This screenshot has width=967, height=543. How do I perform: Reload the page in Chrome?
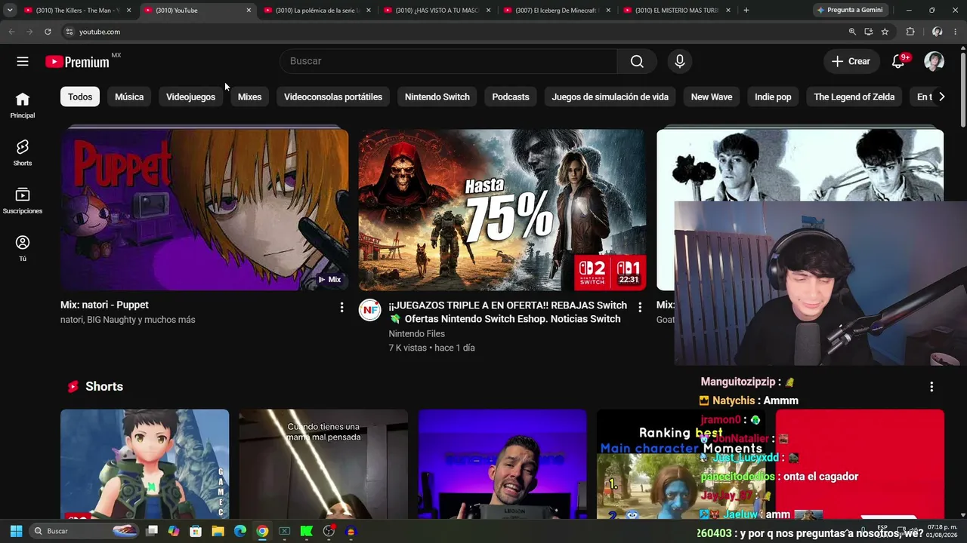[48, 32]
